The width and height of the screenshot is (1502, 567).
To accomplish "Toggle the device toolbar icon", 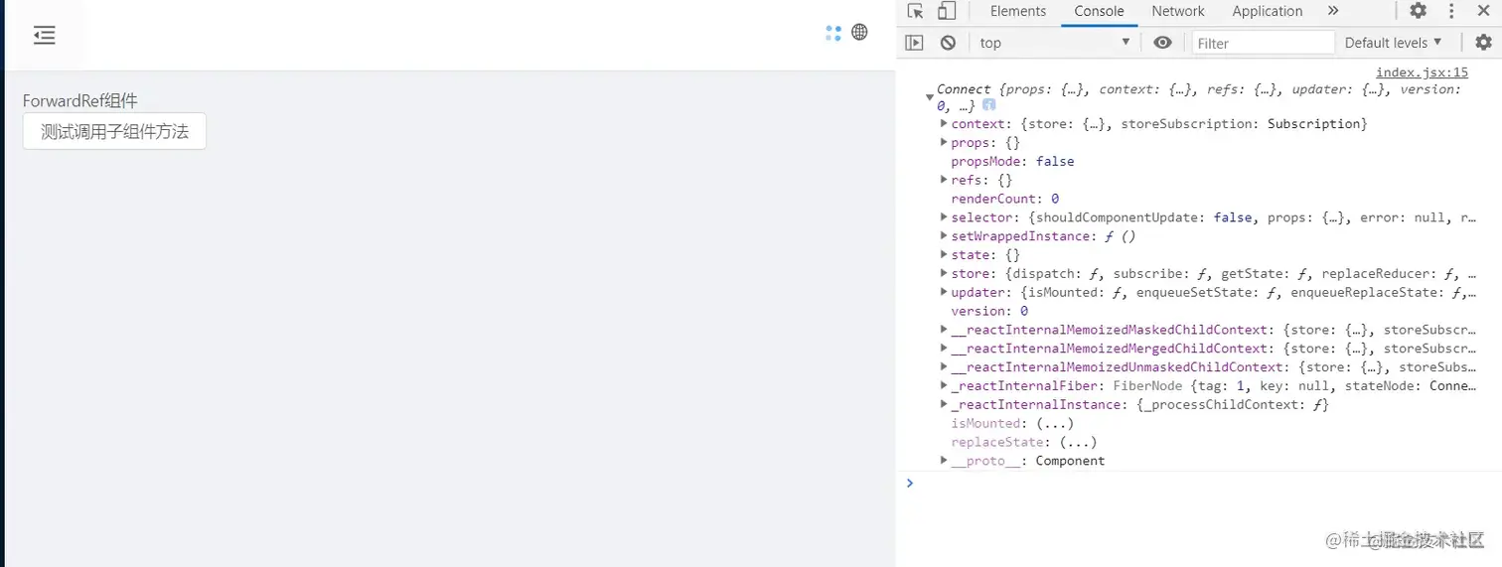I will 947,11.
